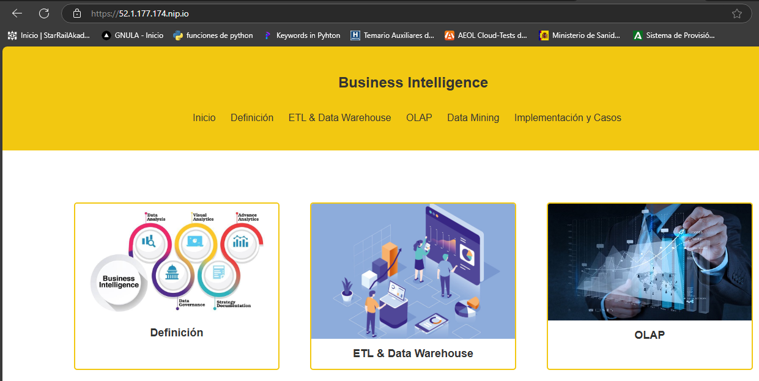Open the GNULA - Inicio bookmark
Viewport: 759px width, 381px height.
coord(133,35)
